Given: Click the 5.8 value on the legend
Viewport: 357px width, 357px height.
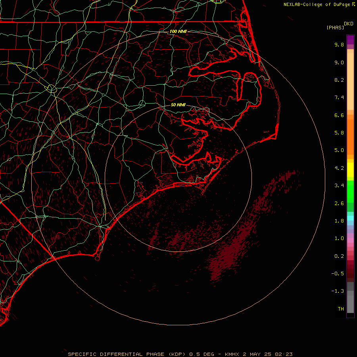Looking at the screenshot, I should (339, 133).
